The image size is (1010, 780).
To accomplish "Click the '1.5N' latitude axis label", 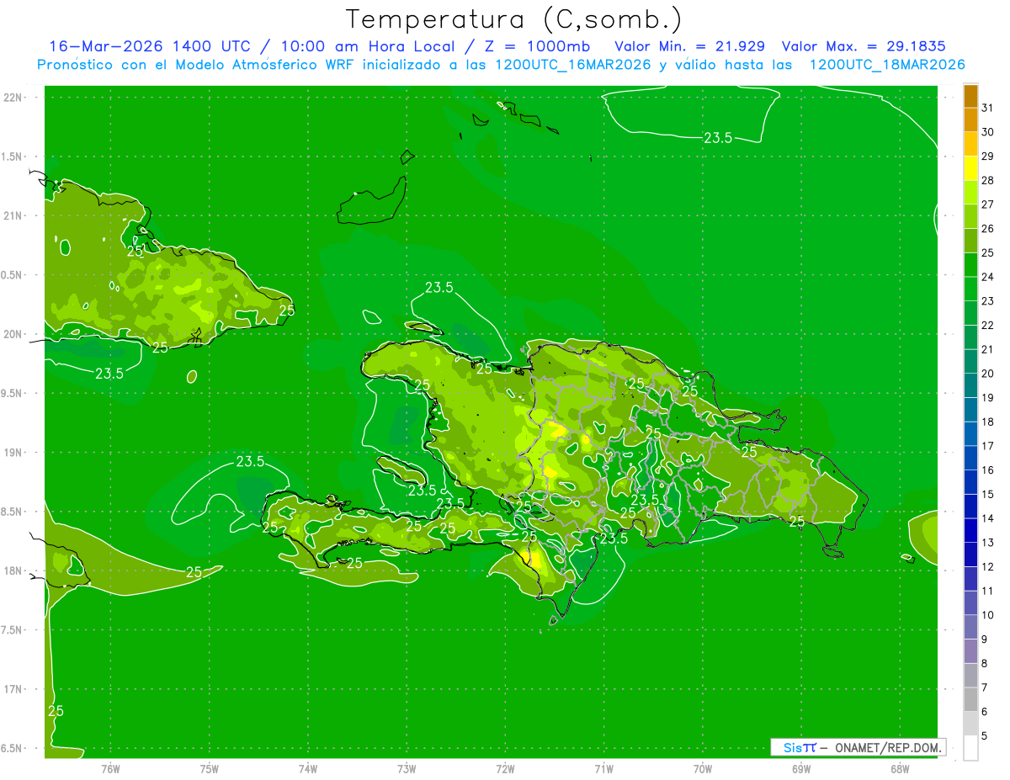I will click(x=13, y=157).
